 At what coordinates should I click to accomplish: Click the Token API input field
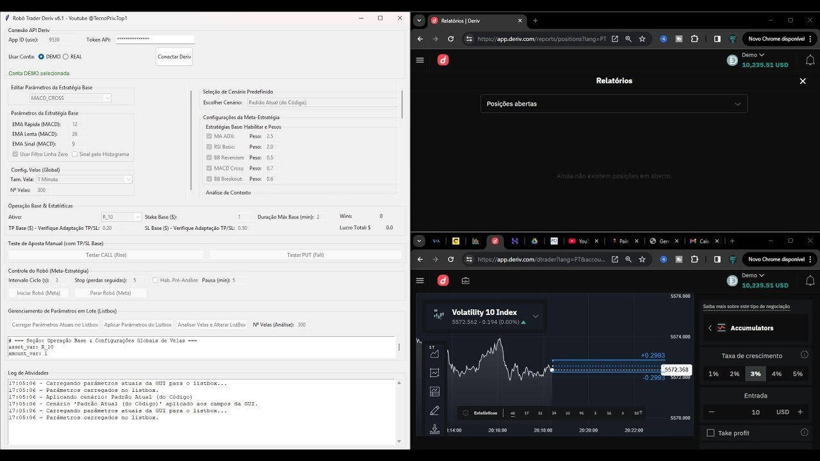tap(154, 39)
